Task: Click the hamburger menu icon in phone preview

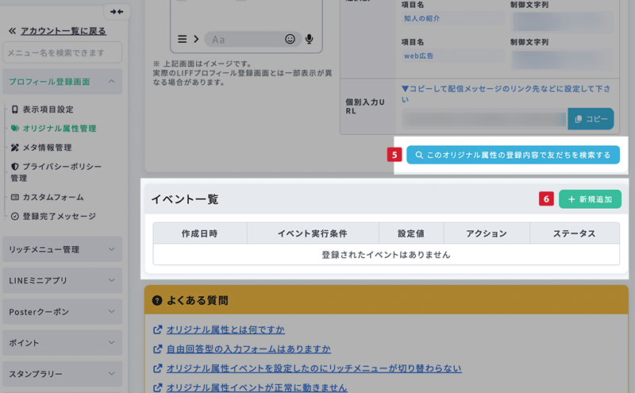Action: point(183,39)
